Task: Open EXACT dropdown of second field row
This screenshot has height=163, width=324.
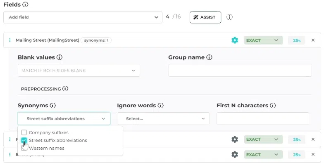Action: 263,139
